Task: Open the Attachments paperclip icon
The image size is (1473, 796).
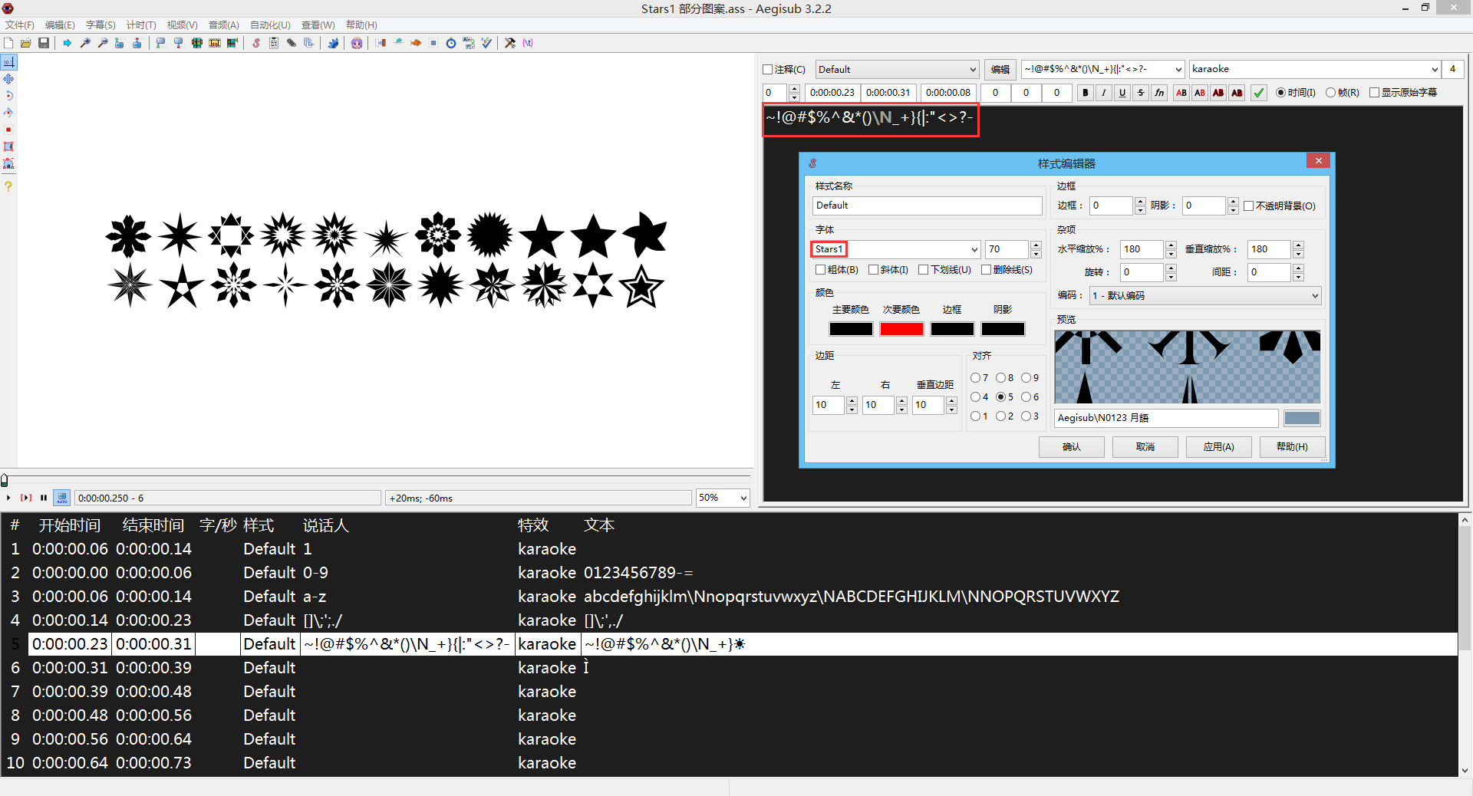Action: (x=292, y=43)
